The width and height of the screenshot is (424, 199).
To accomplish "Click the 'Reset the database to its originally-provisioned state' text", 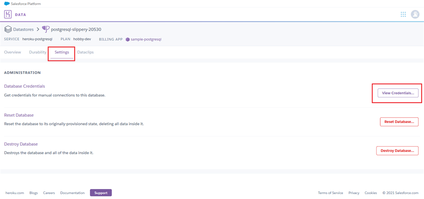I will (x=74, y=124).
